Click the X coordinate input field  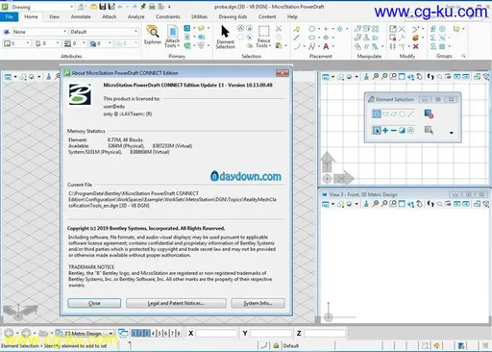[216, 334]
